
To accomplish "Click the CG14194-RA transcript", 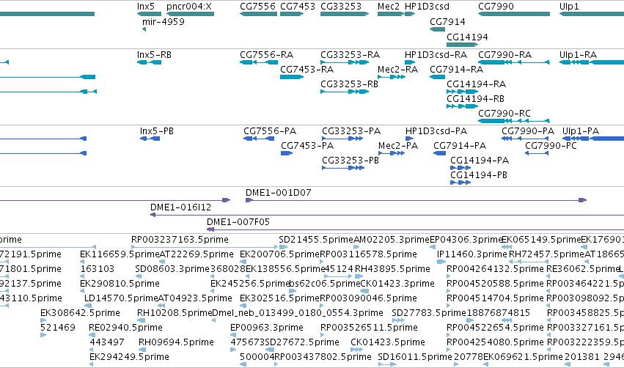I will (x=462, y=92).
